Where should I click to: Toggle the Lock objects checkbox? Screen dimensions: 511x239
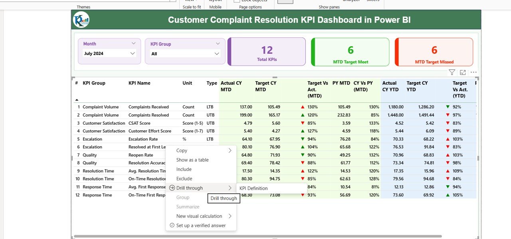pos(236,1)
